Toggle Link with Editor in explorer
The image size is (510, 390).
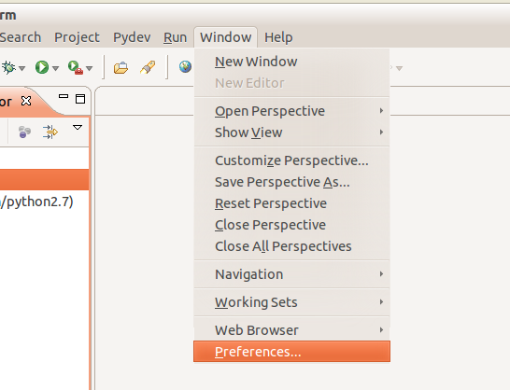50,132
